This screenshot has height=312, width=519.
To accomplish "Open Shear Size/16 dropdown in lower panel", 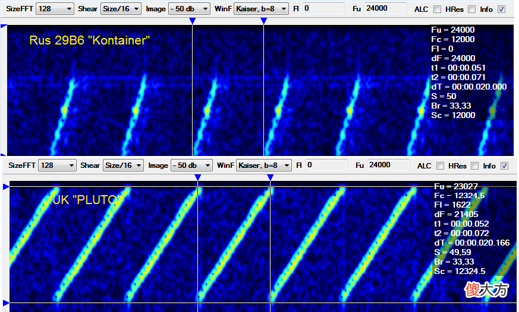I will (124, 165).
